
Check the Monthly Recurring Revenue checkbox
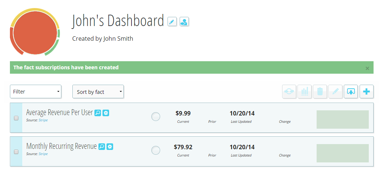coord(16,152)
